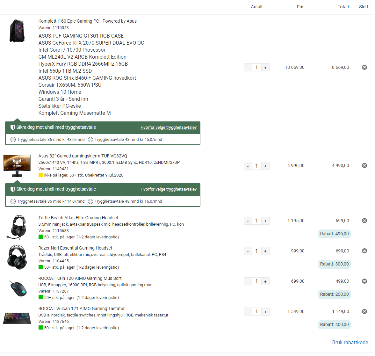Open Asus 32" Curved gamingskjerm TUF VG32VQ title

83,156
